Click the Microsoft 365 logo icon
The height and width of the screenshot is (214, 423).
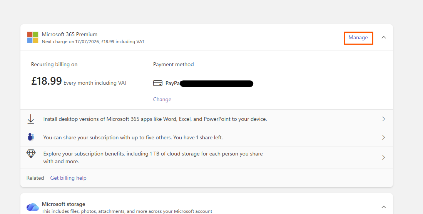point(33,37)
